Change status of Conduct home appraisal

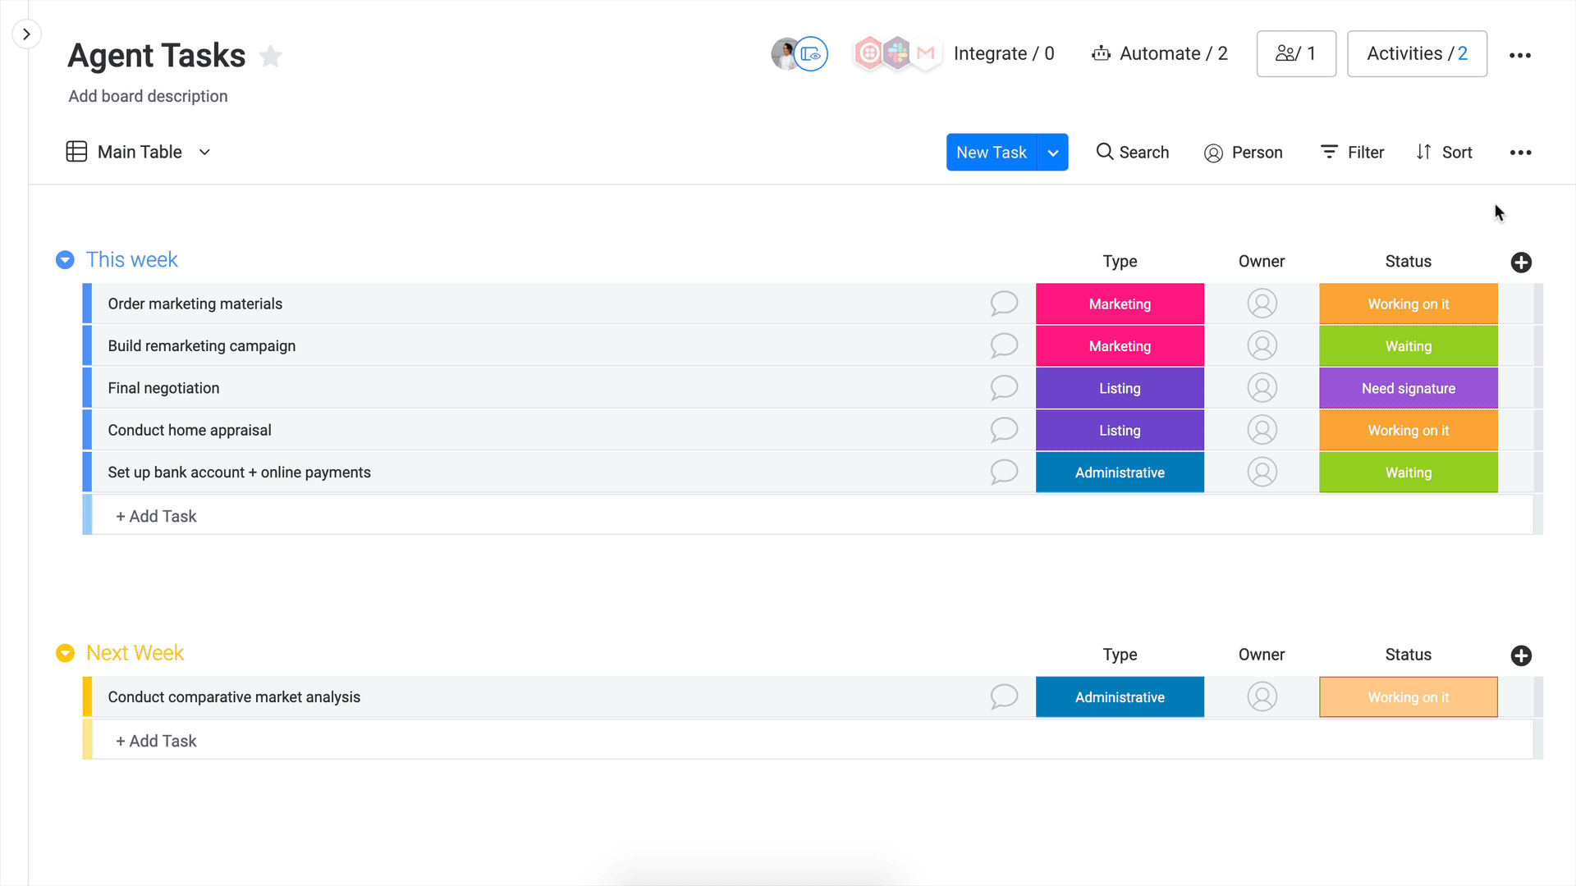click(x=1409, y=430)
